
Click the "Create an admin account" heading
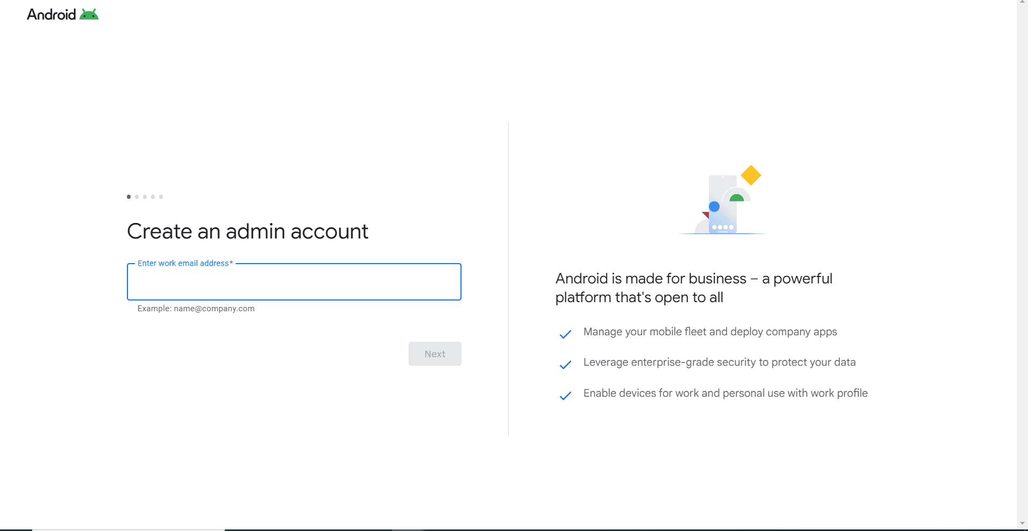(x=247, y=232)
